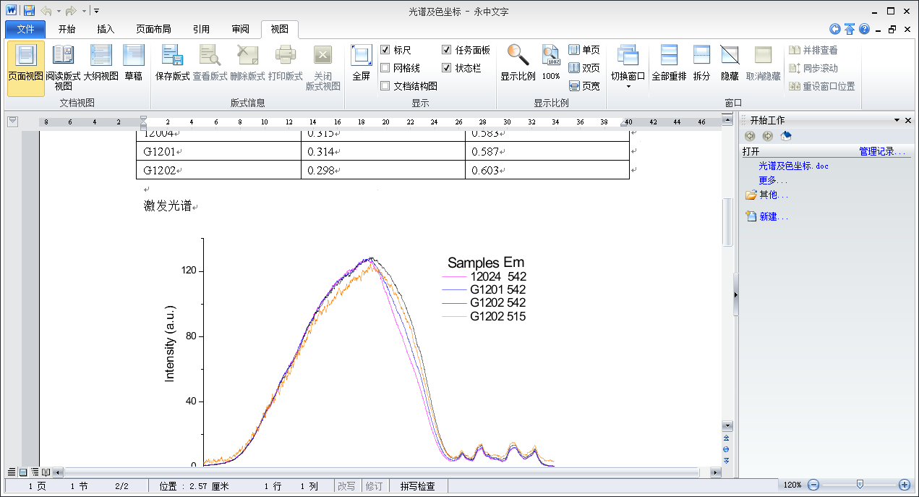Click save icon in quick access toolbar
Image resolution: width=919 pixels, height=497 pixels.
click(29, 11)
